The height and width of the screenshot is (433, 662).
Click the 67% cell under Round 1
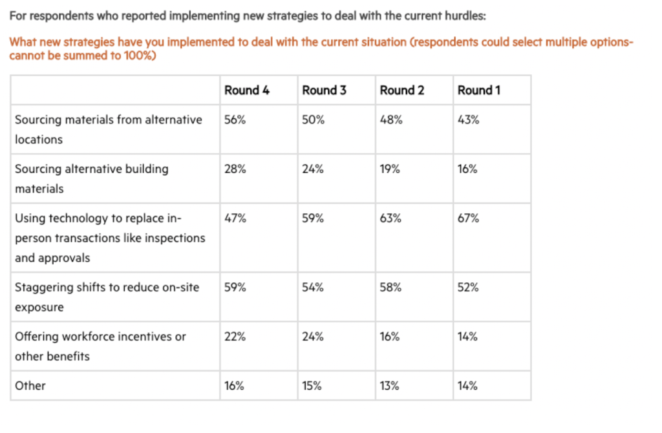468,218
